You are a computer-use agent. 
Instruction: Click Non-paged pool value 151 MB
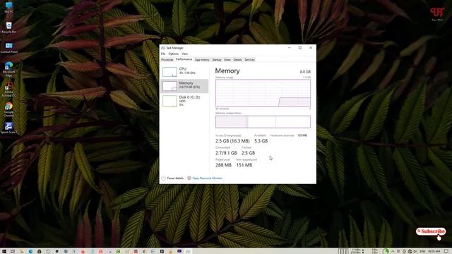pyautogui.click(x=244, y=165)
